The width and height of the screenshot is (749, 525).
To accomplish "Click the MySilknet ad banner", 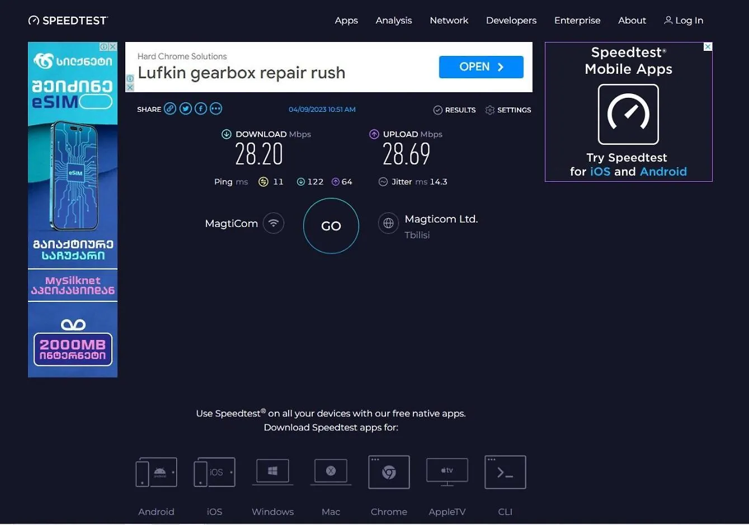I will [x=73, y=285].
